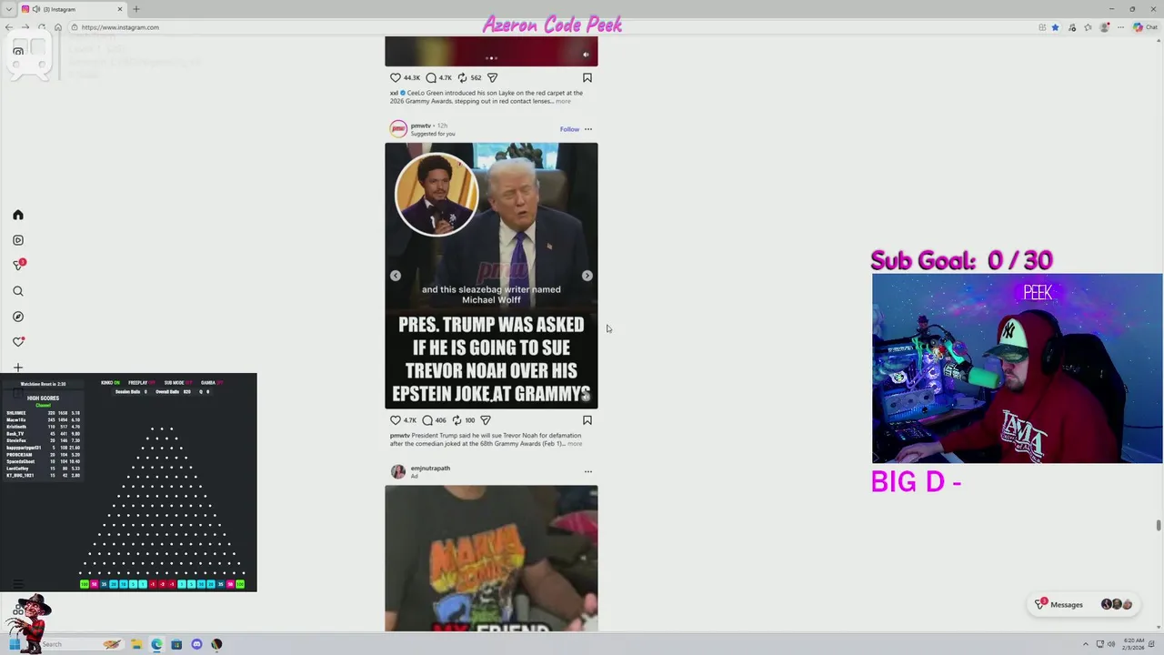Go back in the browser

[x=9, y=27]
